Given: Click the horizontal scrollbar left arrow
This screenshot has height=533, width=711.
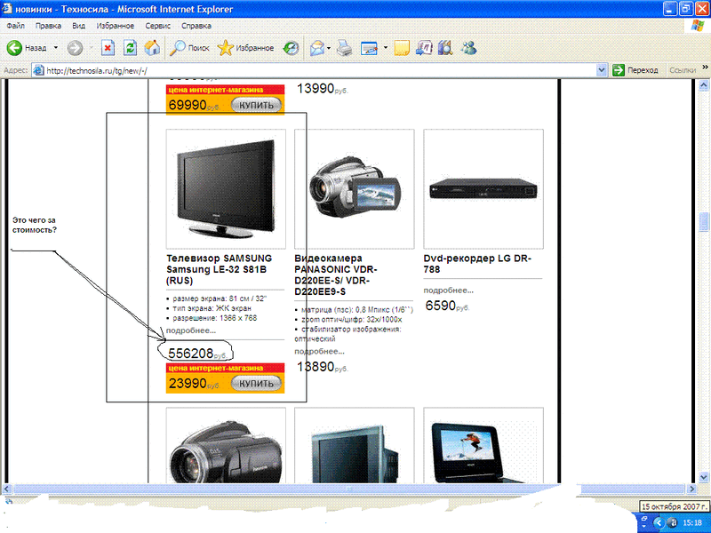Looking at the screenshot, I should (x=6, y=489).
